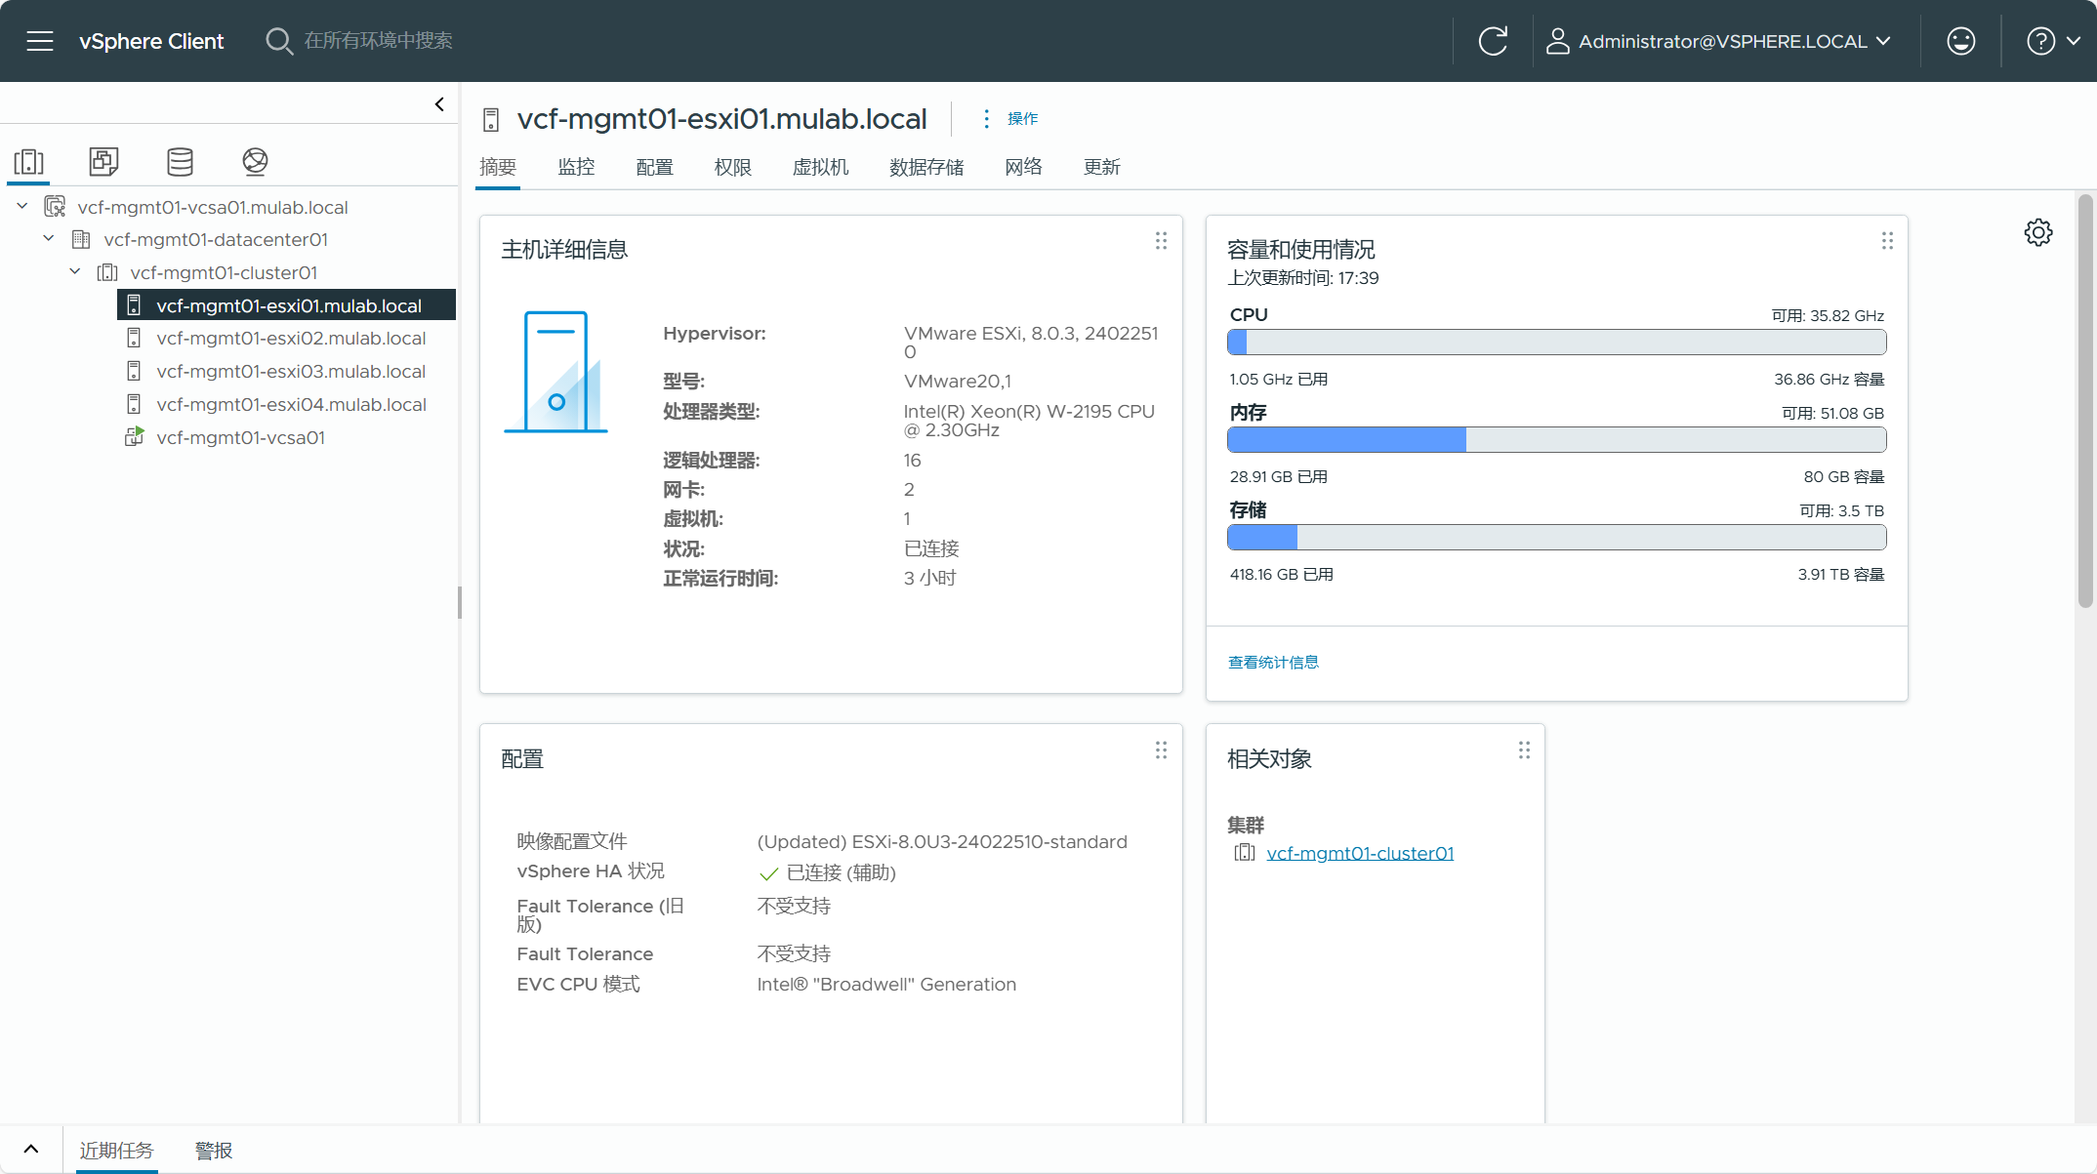Switch to Storage inventory view

point(180,162)
